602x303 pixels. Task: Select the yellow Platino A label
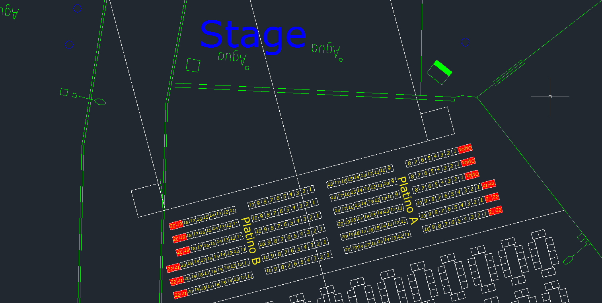(x=407, y=201)
